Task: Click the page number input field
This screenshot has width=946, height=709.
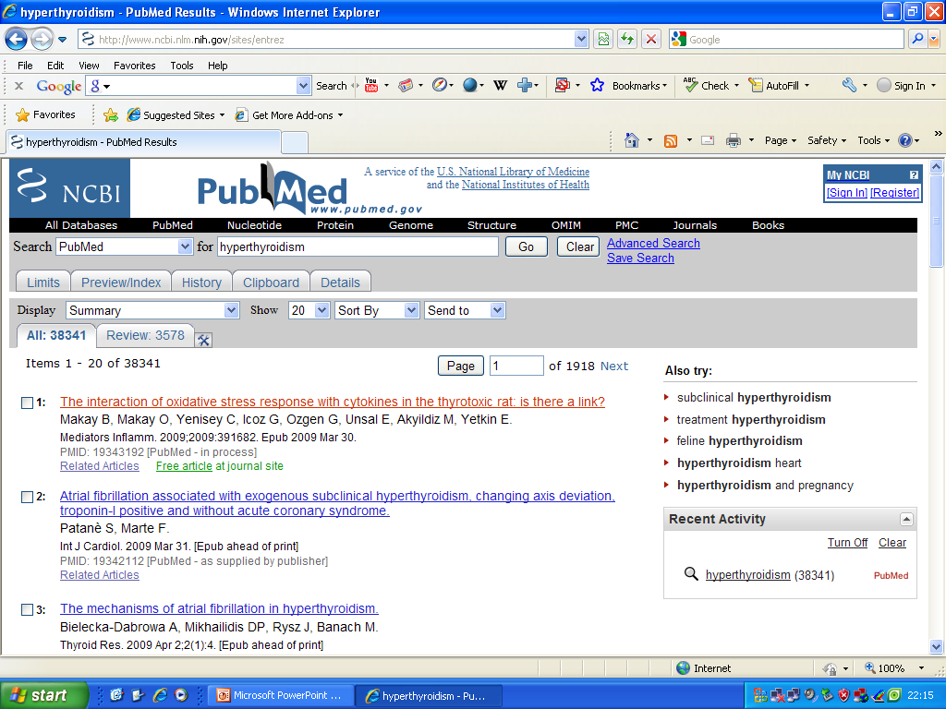Action: click(516, 366)
